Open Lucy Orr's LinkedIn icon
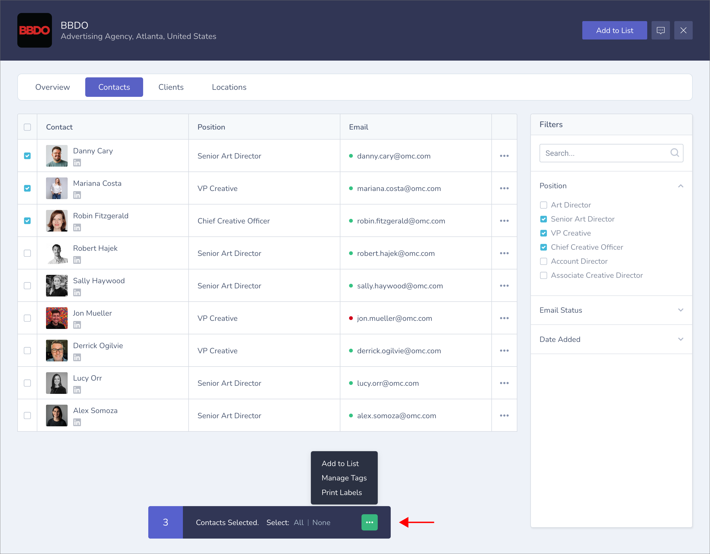 pos(77,390)
